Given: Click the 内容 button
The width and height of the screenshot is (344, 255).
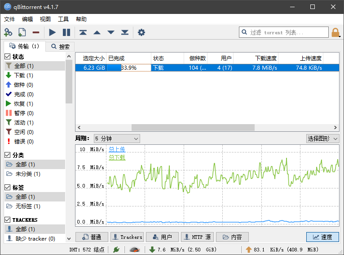Looking at the screenshot, I should 232,237.
